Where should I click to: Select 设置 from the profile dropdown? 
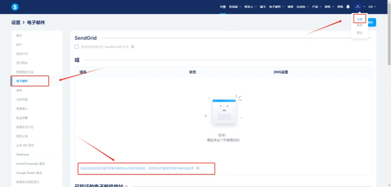point(360,19)
